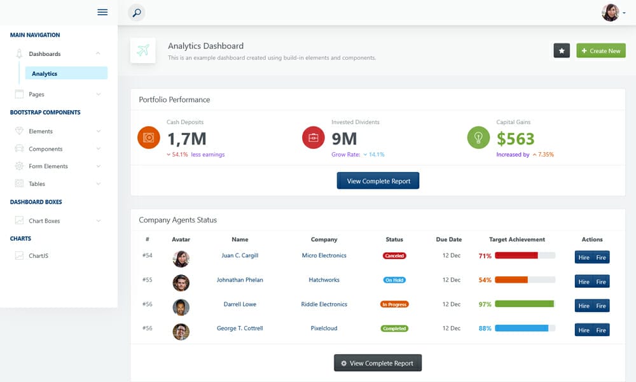
Task: Click the green Create New button
Action: tap(600, 50)
